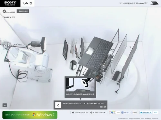Click the Facebook いいね！ button
The height and width of the screenshot is (120, 161).
(126, 113)
